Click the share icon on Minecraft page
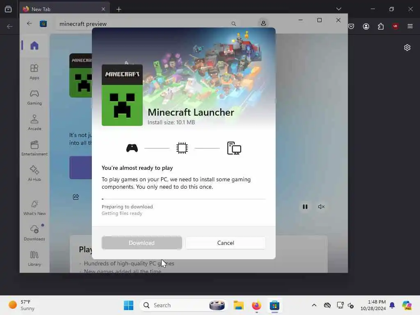The width and height of the screenshot is (420, 315). [x=76, y=197]
